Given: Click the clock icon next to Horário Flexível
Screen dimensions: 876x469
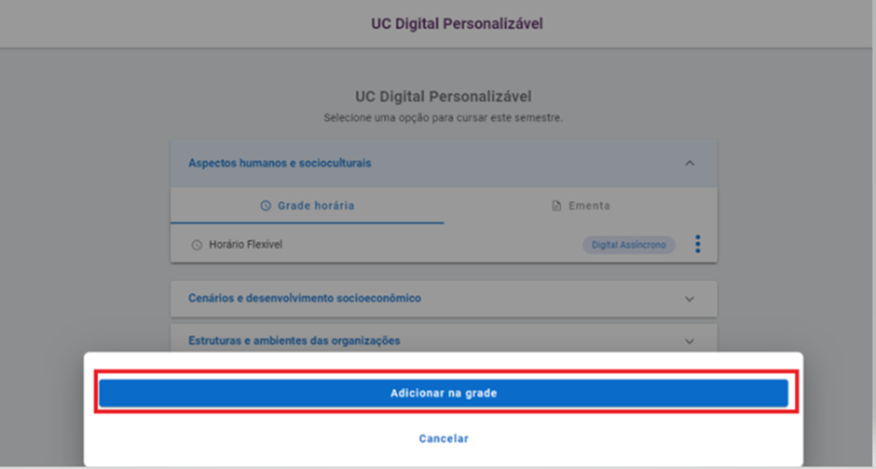Looking at the screenshot, I should (x=197, y=245).
